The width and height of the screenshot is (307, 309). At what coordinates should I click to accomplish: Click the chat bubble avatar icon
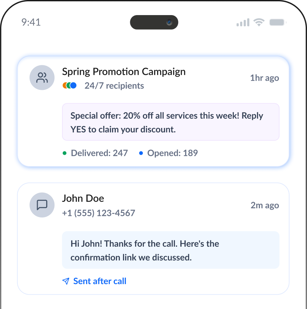pos(42,205)
